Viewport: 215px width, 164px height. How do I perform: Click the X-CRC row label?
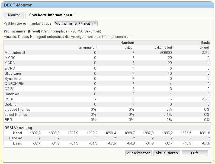tap(10, 63)
